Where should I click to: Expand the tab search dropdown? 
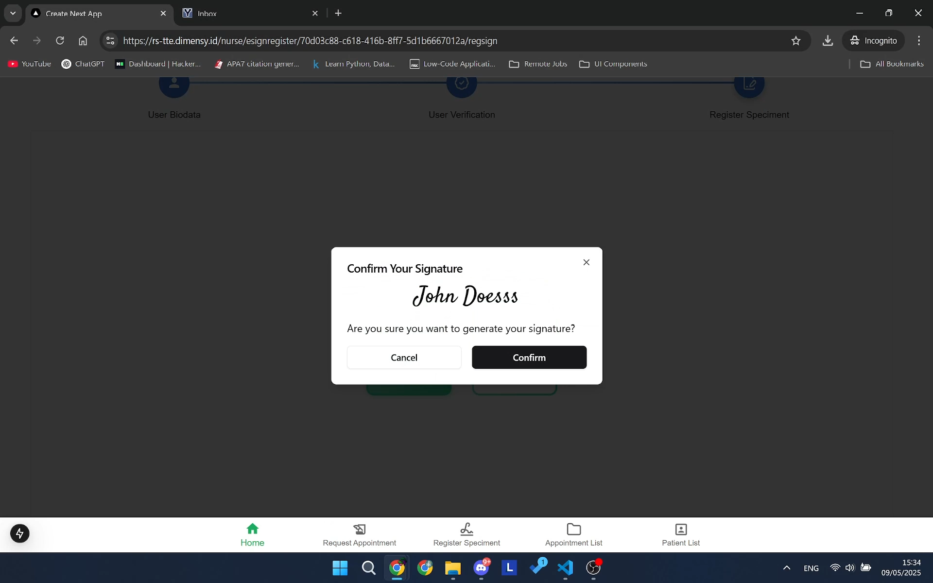point(13,13)
